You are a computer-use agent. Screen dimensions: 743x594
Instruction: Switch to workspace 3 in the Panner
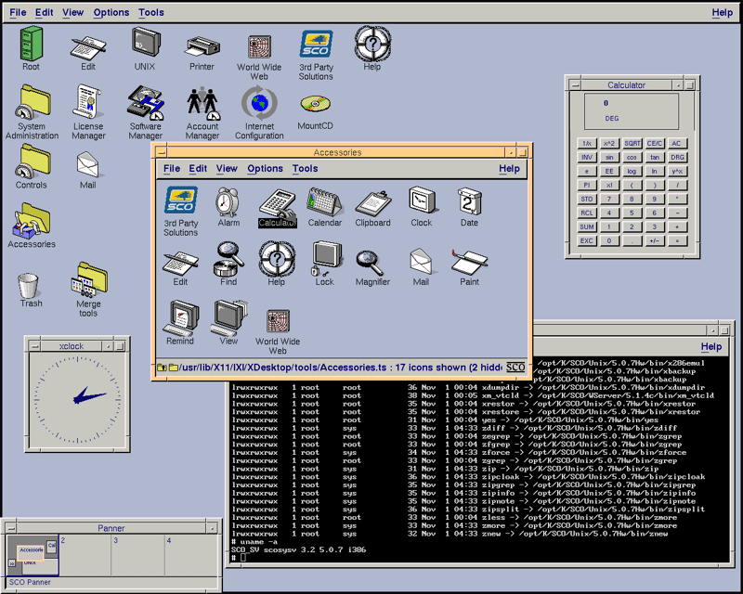pyautogui.click(x=137, y=555)
